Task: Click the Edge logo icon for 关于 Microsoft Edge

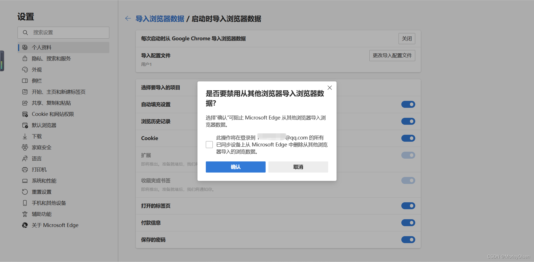Action: click(25, 225)
